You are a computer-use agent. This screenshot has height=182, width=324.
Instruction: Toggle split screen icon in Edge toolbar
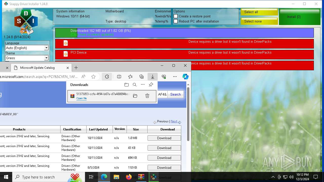point(119,77)
